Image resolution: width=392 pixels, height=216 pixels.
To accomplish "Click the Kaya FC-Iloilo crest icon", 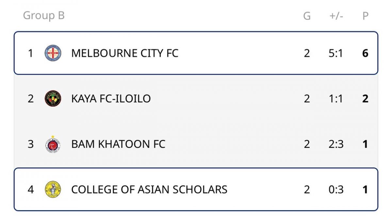I will 53,98.
